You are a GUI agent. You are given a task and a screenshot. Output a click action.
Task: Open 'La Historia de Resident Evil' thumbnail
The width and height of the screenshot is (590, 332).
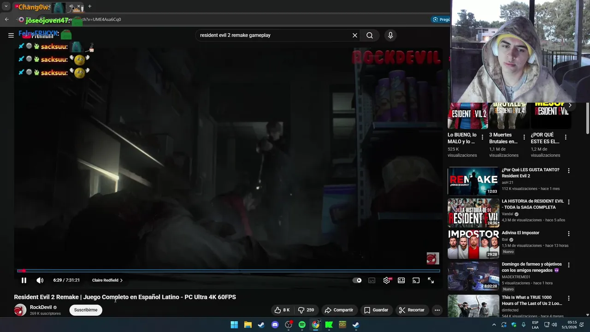coord(473,213)
